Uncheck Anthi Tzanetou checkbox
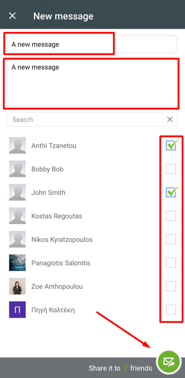This screenshot has width=185, height=378. coord(171,145)
